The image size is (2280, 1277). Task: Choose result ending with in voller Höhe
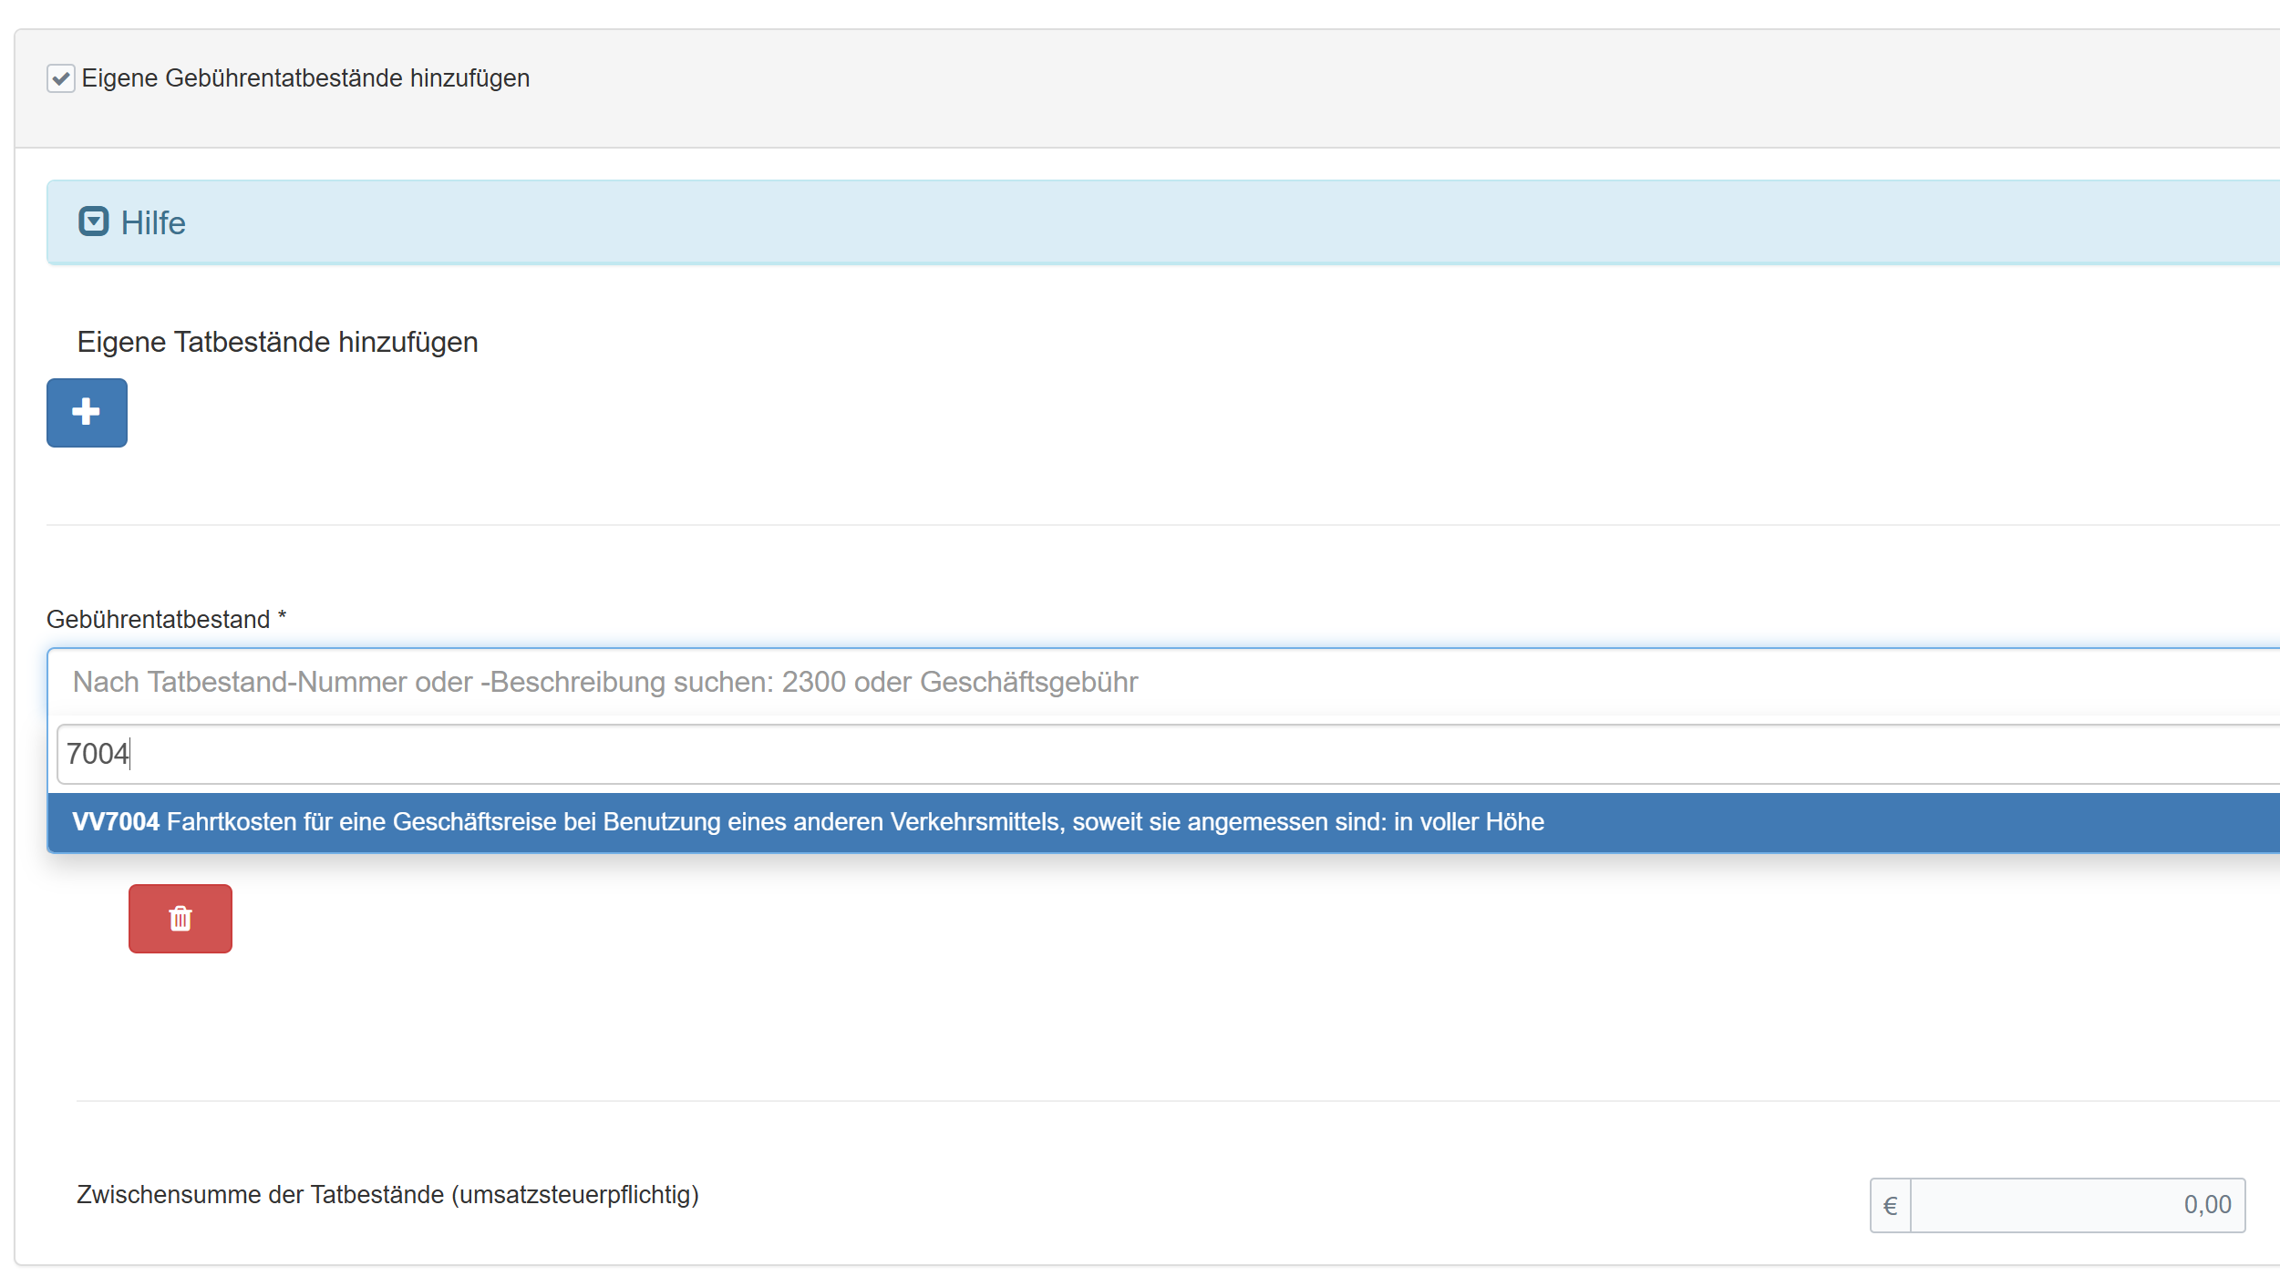point(1468,822)
